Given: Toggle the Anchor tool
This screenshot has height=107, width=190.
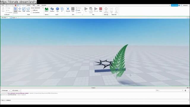Looking at the screenshot, I should (79, 12).
